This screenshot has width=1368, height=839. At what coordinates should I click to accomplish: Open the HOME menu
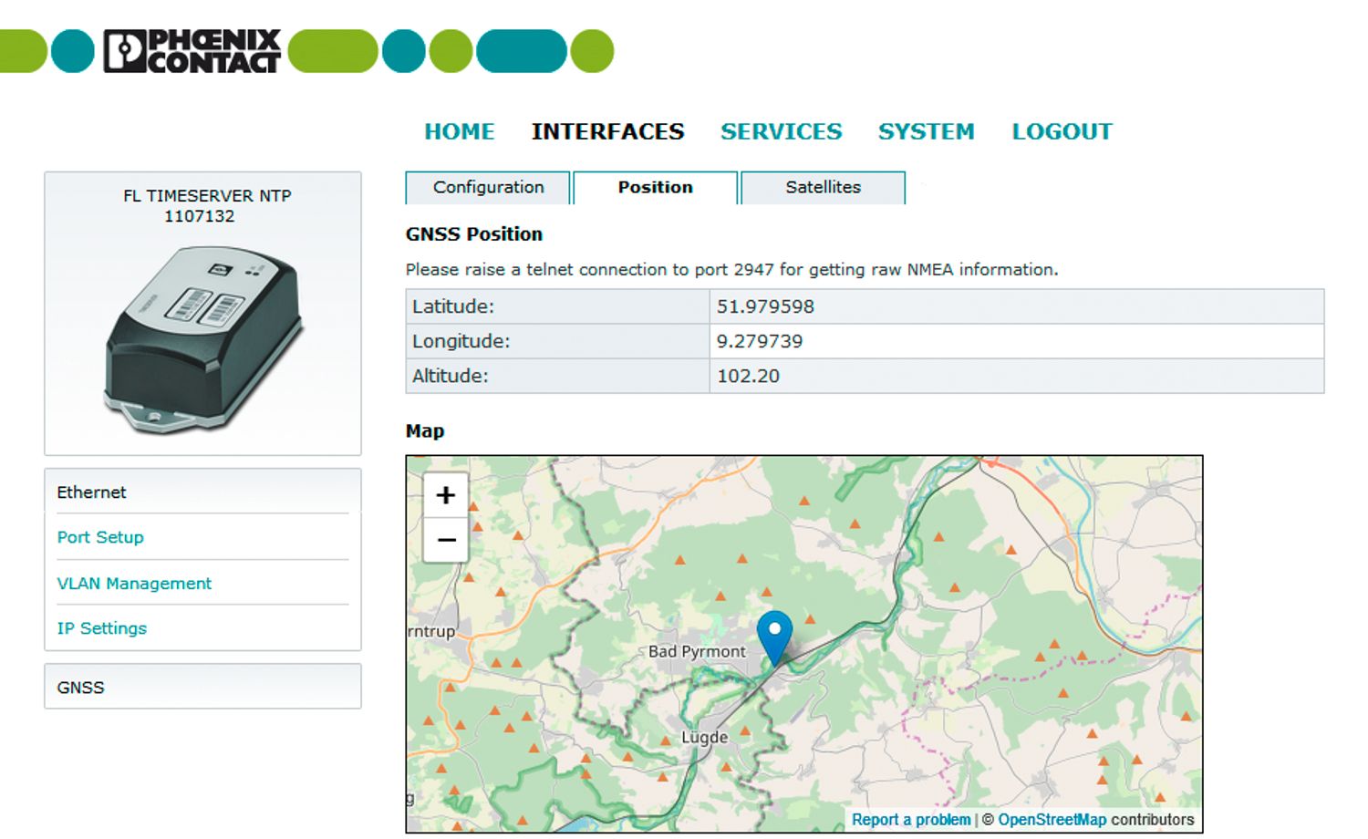click(459, 131)
